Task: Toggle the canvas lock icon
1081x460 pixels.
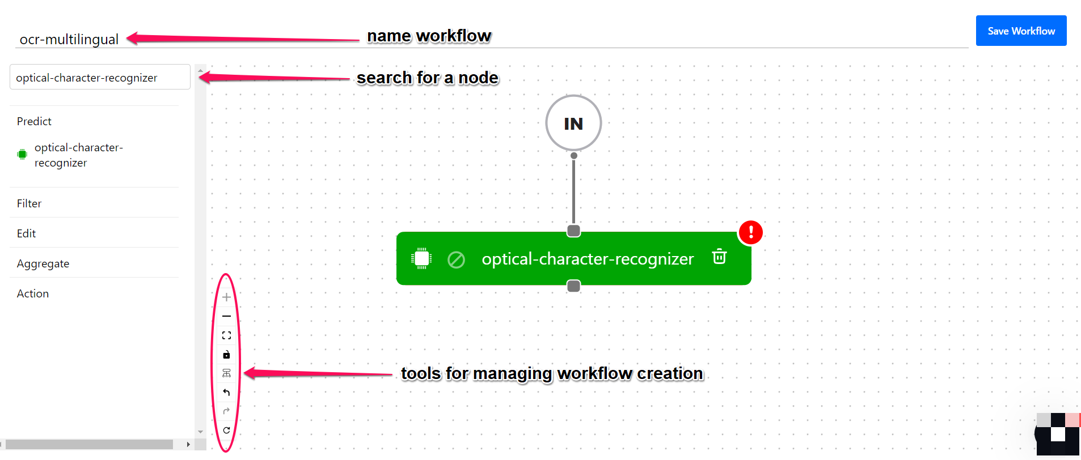Action: point(226,355)
